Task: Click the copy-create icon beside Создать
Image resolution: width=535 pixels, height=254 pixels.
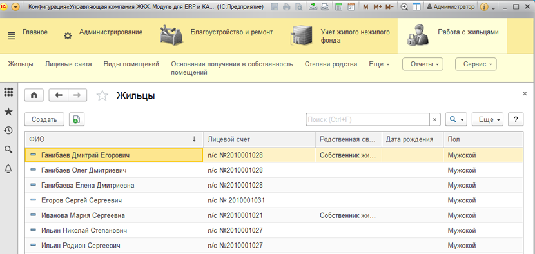Action: [77, 119]
